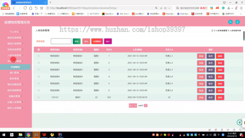Screen dimensions: 245x138
Task: Expand the 个人中心 sidebar menu
Action: click(15, 32)
